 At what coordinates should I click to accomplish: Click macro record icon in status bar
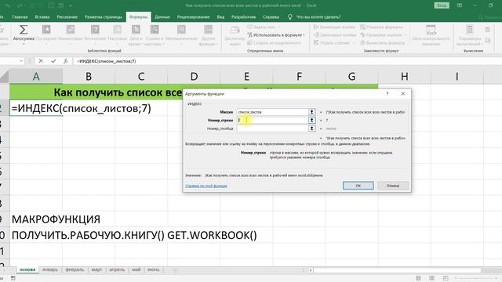[x=13, y=278]
